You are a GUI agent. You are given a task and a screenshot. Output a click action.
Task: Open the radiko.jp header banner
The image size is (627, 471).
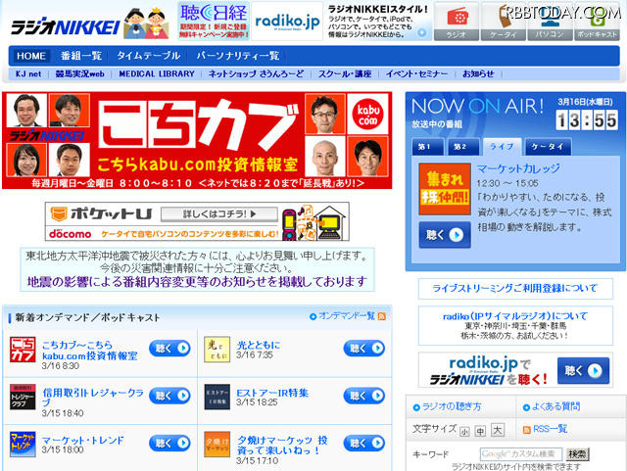tap(287, 21)
